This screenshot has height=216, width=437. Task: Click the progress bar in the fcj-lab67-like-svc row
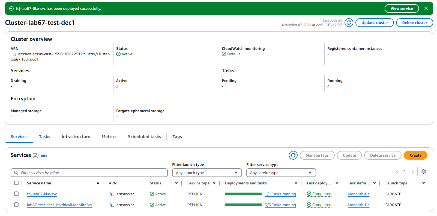243,194
